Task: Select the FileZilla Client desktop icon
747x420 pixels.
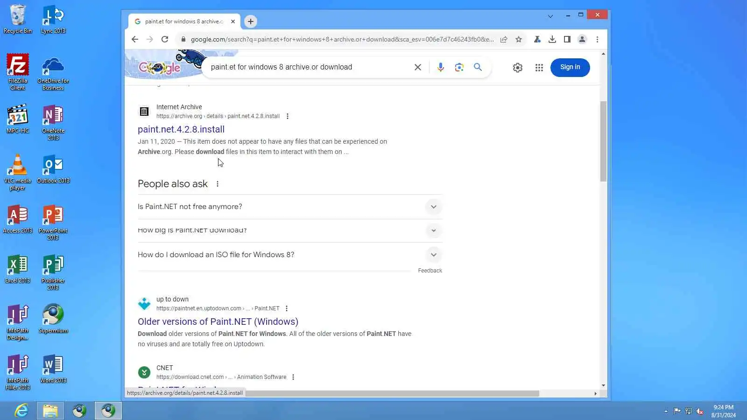Action: 18,71
